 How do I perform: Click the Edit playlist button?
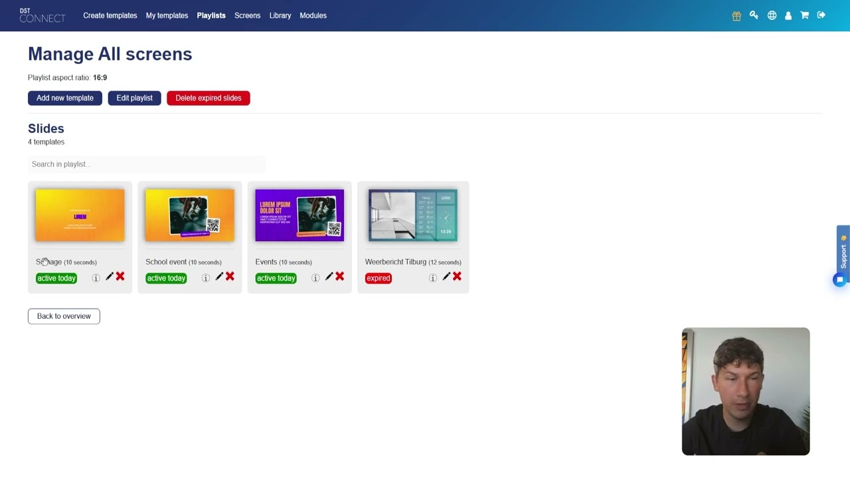coord(134,98)
